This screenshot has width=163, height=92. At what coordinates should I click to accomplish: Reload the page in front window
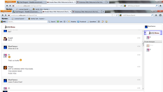coord(117,15)
